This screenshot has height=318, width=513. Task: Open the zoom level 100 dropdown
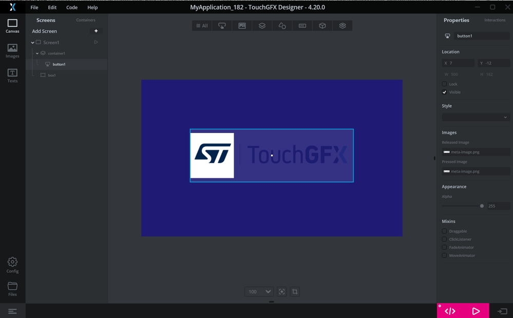[259, 291]
